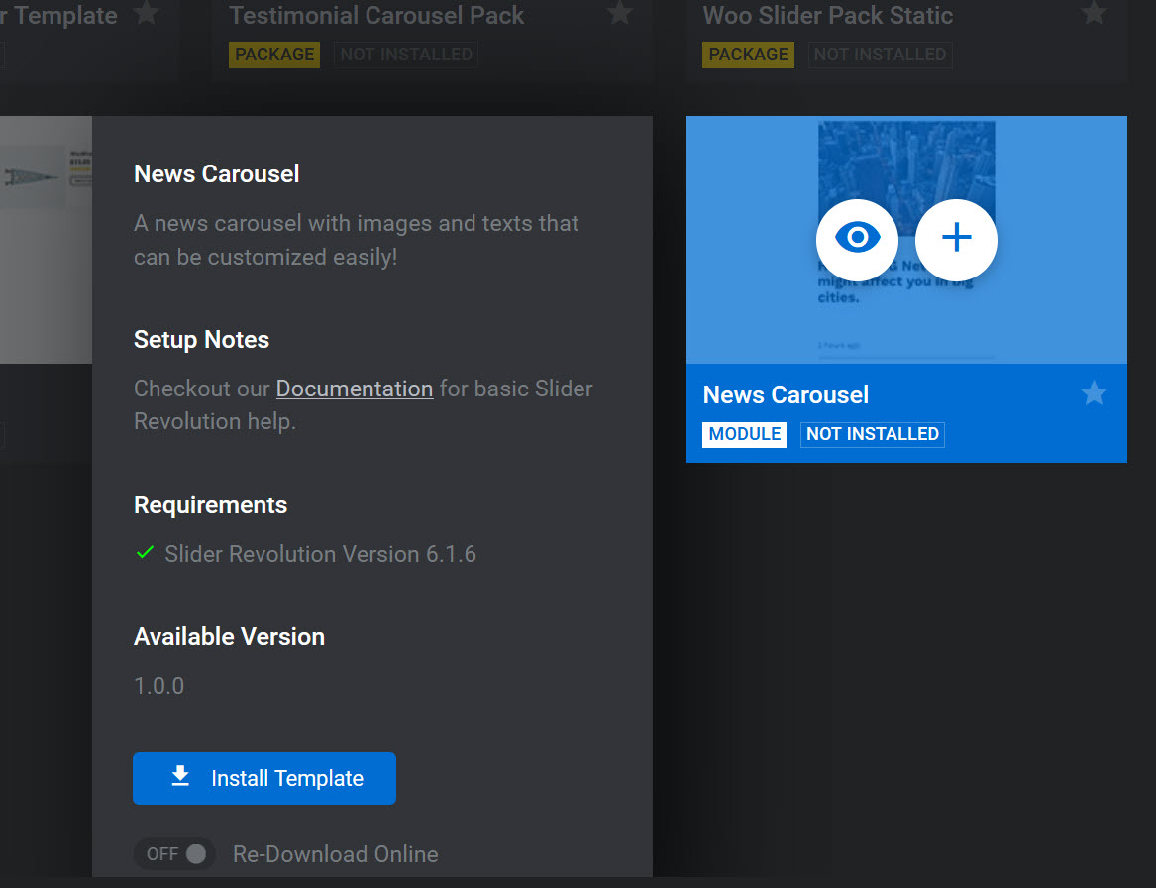Click the Available Version heading
Image resolution: width=1156 pixels, height=888 pixels.
pyautogui.click(x=229, y=636)
